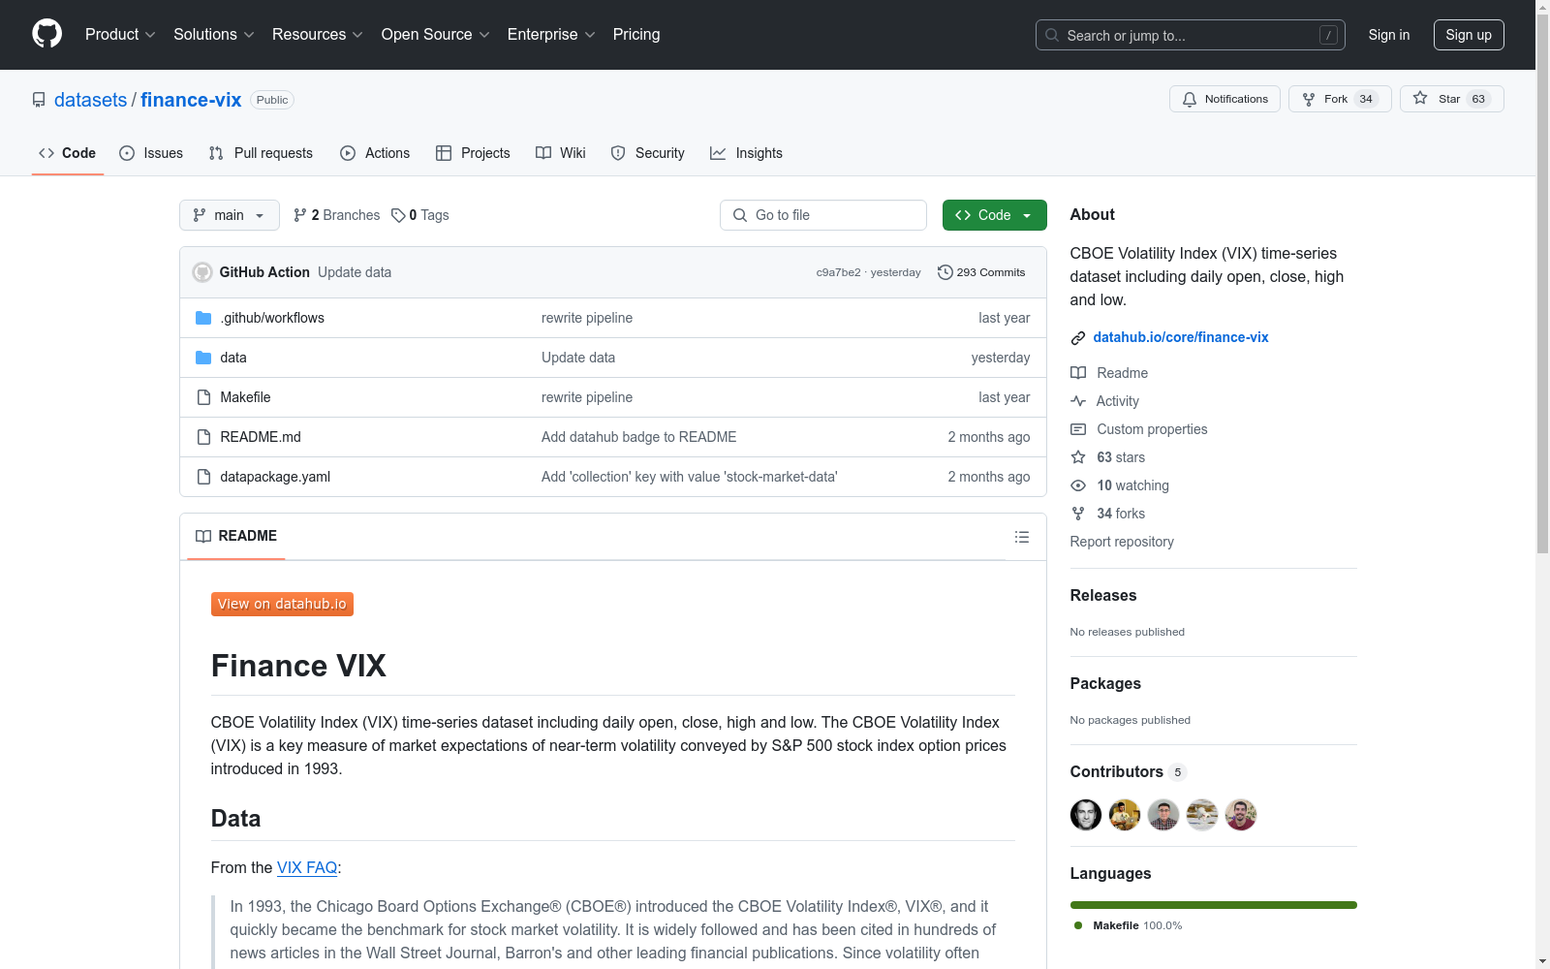Image resolution: width=1550 pixels, height=969 pixels.
Task: Open the fifth contributor avatar
Action: coord(1241,815)
